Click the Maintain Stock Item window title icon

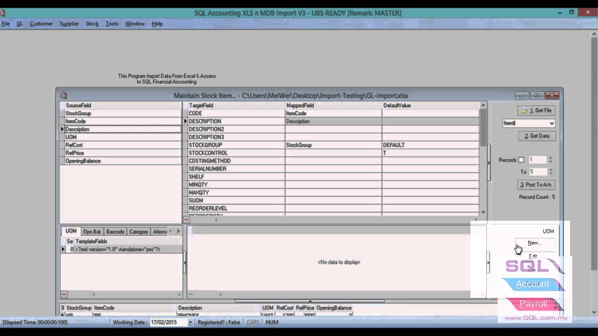click(x=64, y=95)
